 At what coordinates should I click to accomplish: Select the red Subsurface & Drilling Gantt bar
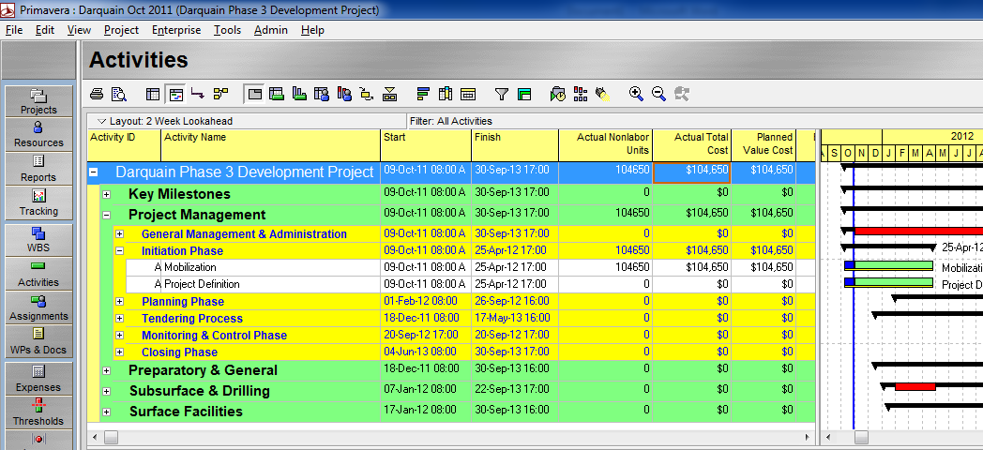click(x=915, y=386)
